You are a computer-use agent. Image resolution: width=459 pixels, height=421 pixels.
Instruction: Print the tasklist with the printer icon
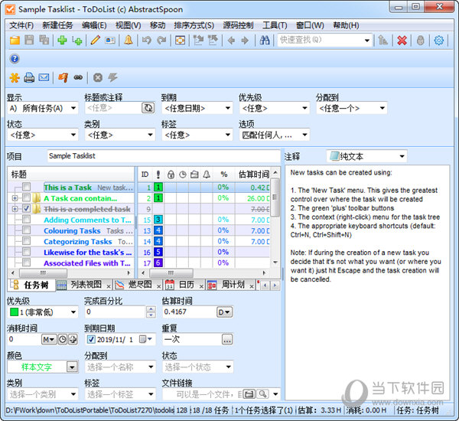(29, 77)
